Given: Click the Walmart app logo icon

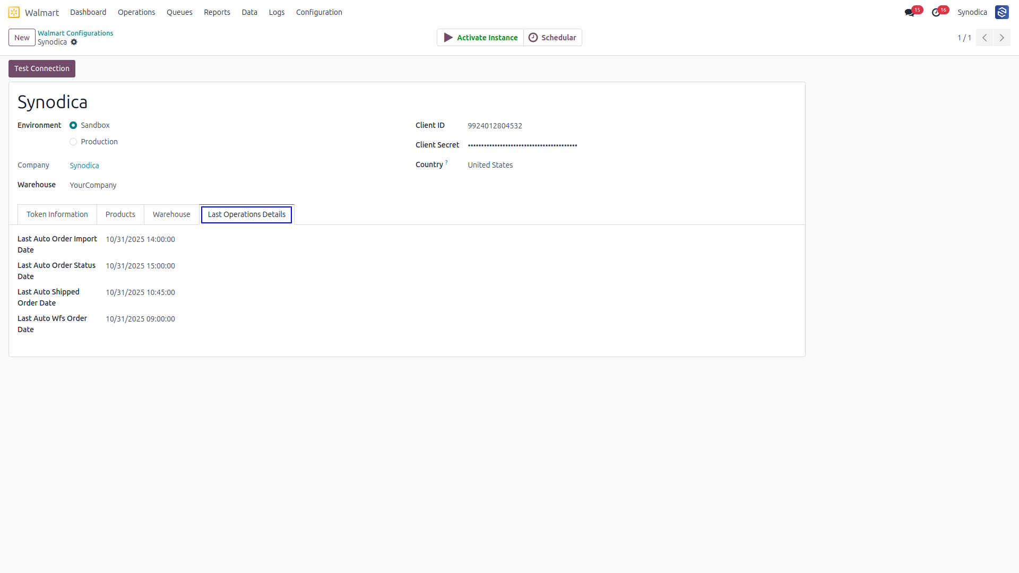Looking at the screenshot, I should coord(14,12).
